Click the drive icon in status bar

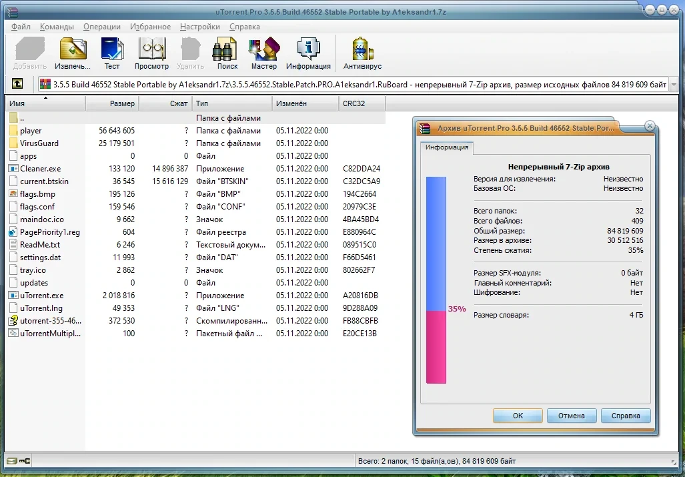12,461
